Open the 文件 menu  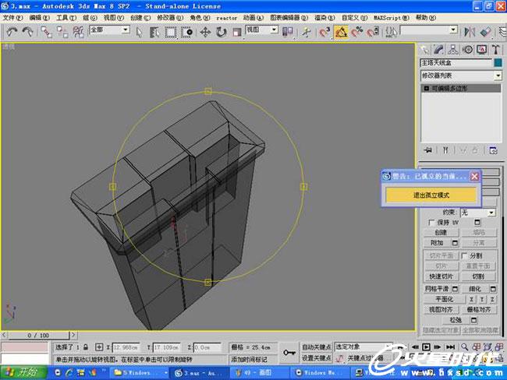(x=13, y=18)
